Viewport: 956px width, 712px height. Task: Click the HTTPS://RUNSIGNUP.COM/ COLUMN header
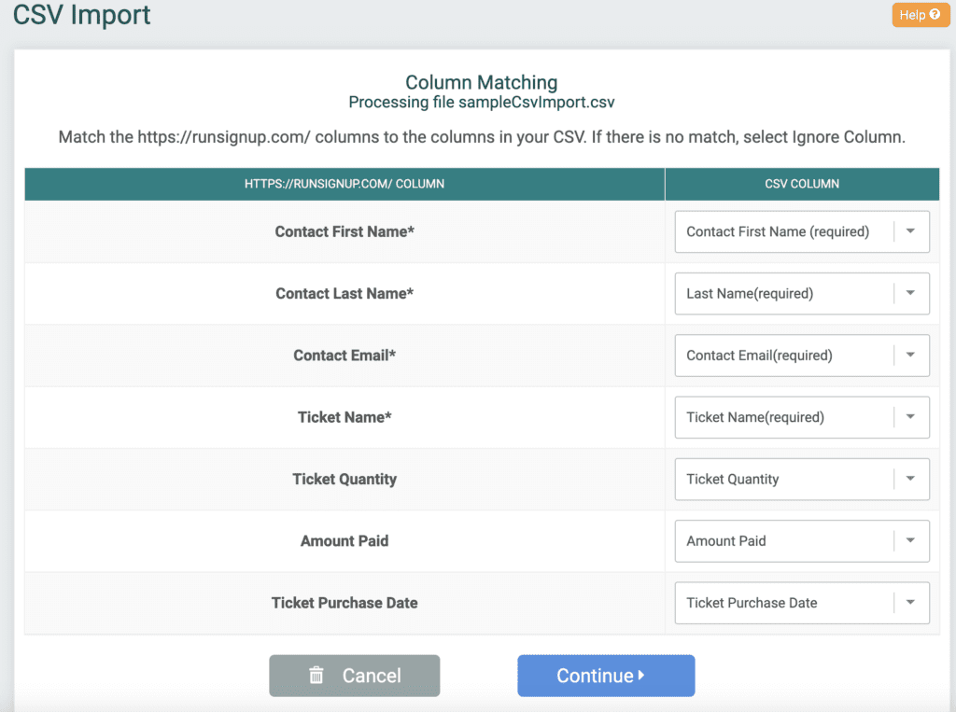344,184
